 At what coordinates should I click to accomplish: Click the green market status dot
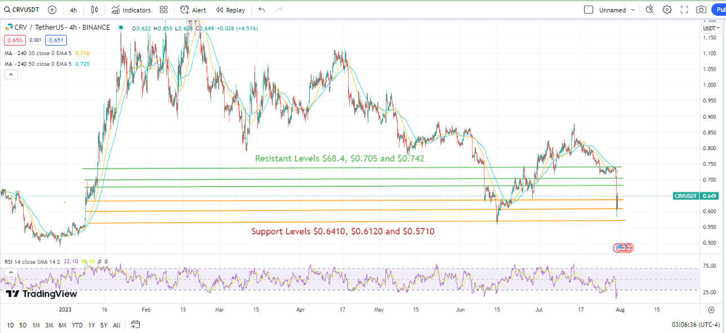(121, 27)
